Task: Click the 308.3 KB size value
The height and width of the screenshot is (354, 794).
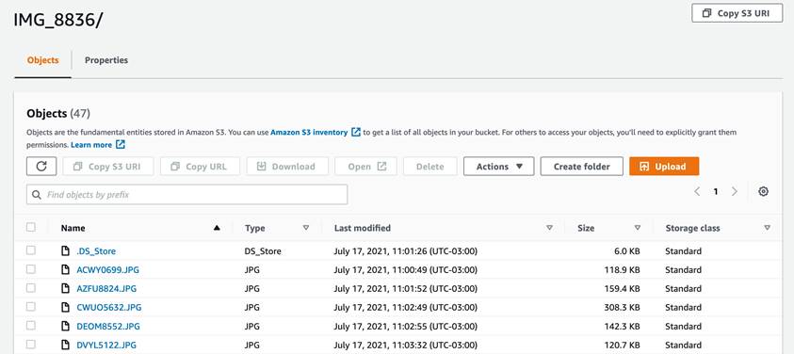Action: coord(622,308)
